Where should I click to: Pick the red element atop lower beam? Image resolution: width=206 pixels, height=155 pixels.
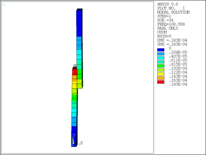click(x=75, y=72)
